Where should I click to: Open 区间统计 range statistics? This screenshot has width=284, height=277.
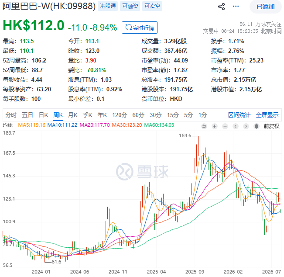[239, 115]
